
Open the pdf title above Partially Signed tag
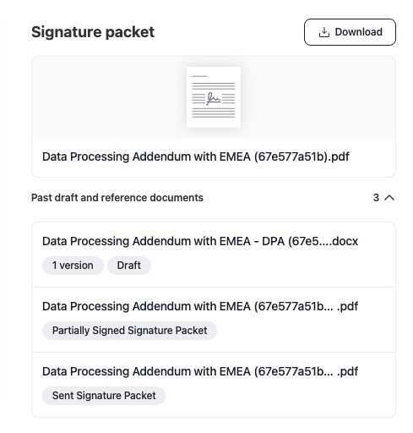coord(200,306)
